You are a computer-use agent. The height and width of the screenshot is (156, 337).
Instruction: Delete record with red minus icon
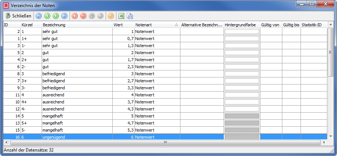(83, 16)
